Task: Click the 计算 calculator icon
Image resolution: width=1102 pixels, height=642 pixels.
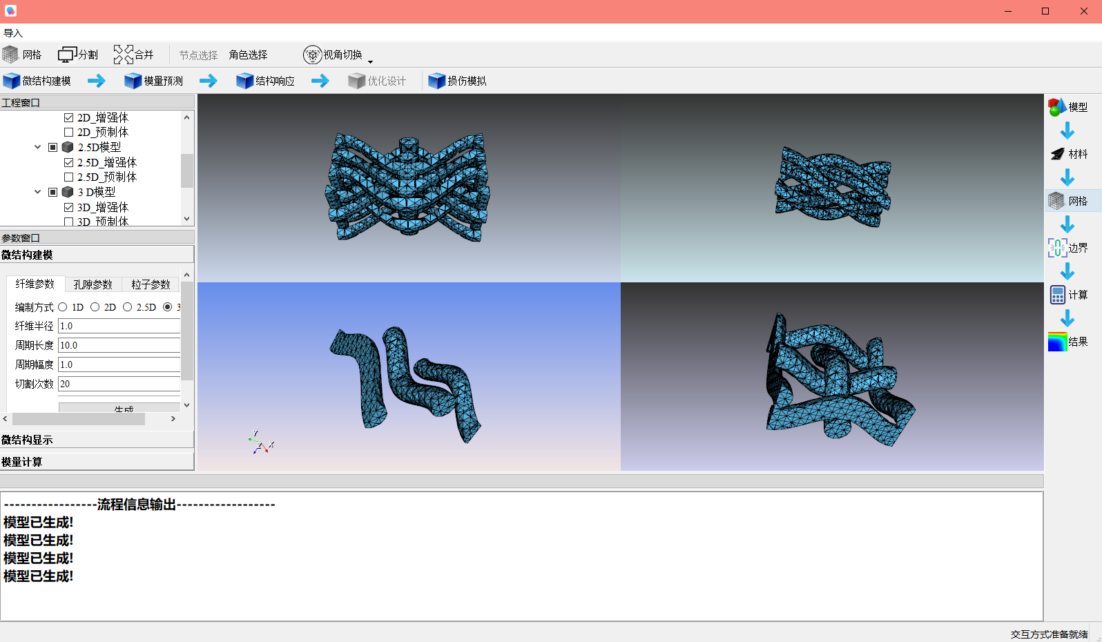Action: [x=1057, y=295]
